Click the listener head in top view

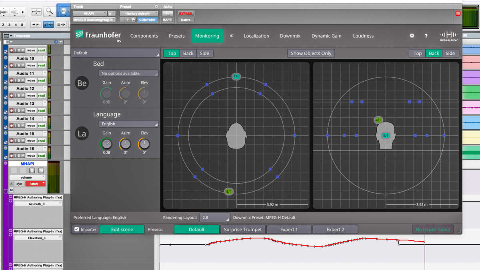click(236, 136)
